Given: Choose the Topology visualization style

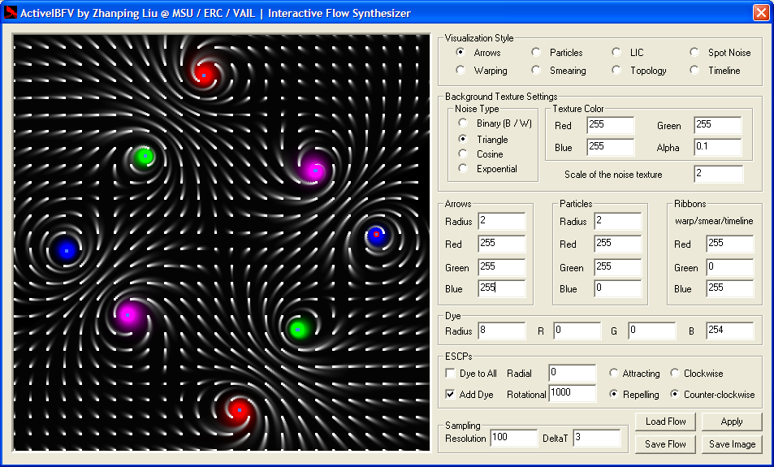Looking at the screenshot, I should [x=617, y=71].
